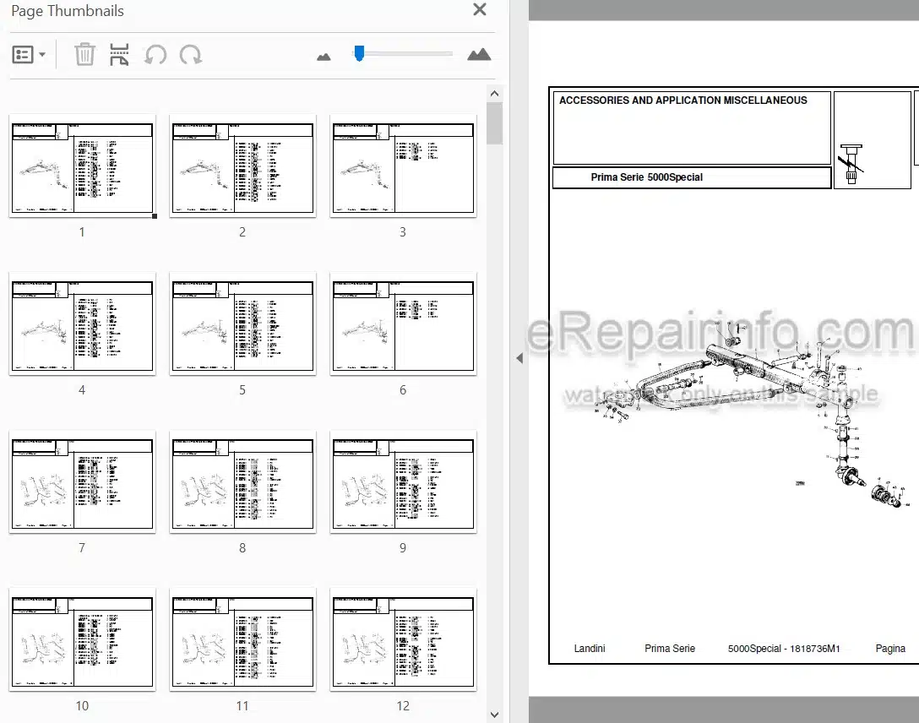
Task: Click the "Prima Serie 5000Special" title text
Action: [x=646, y=177]
